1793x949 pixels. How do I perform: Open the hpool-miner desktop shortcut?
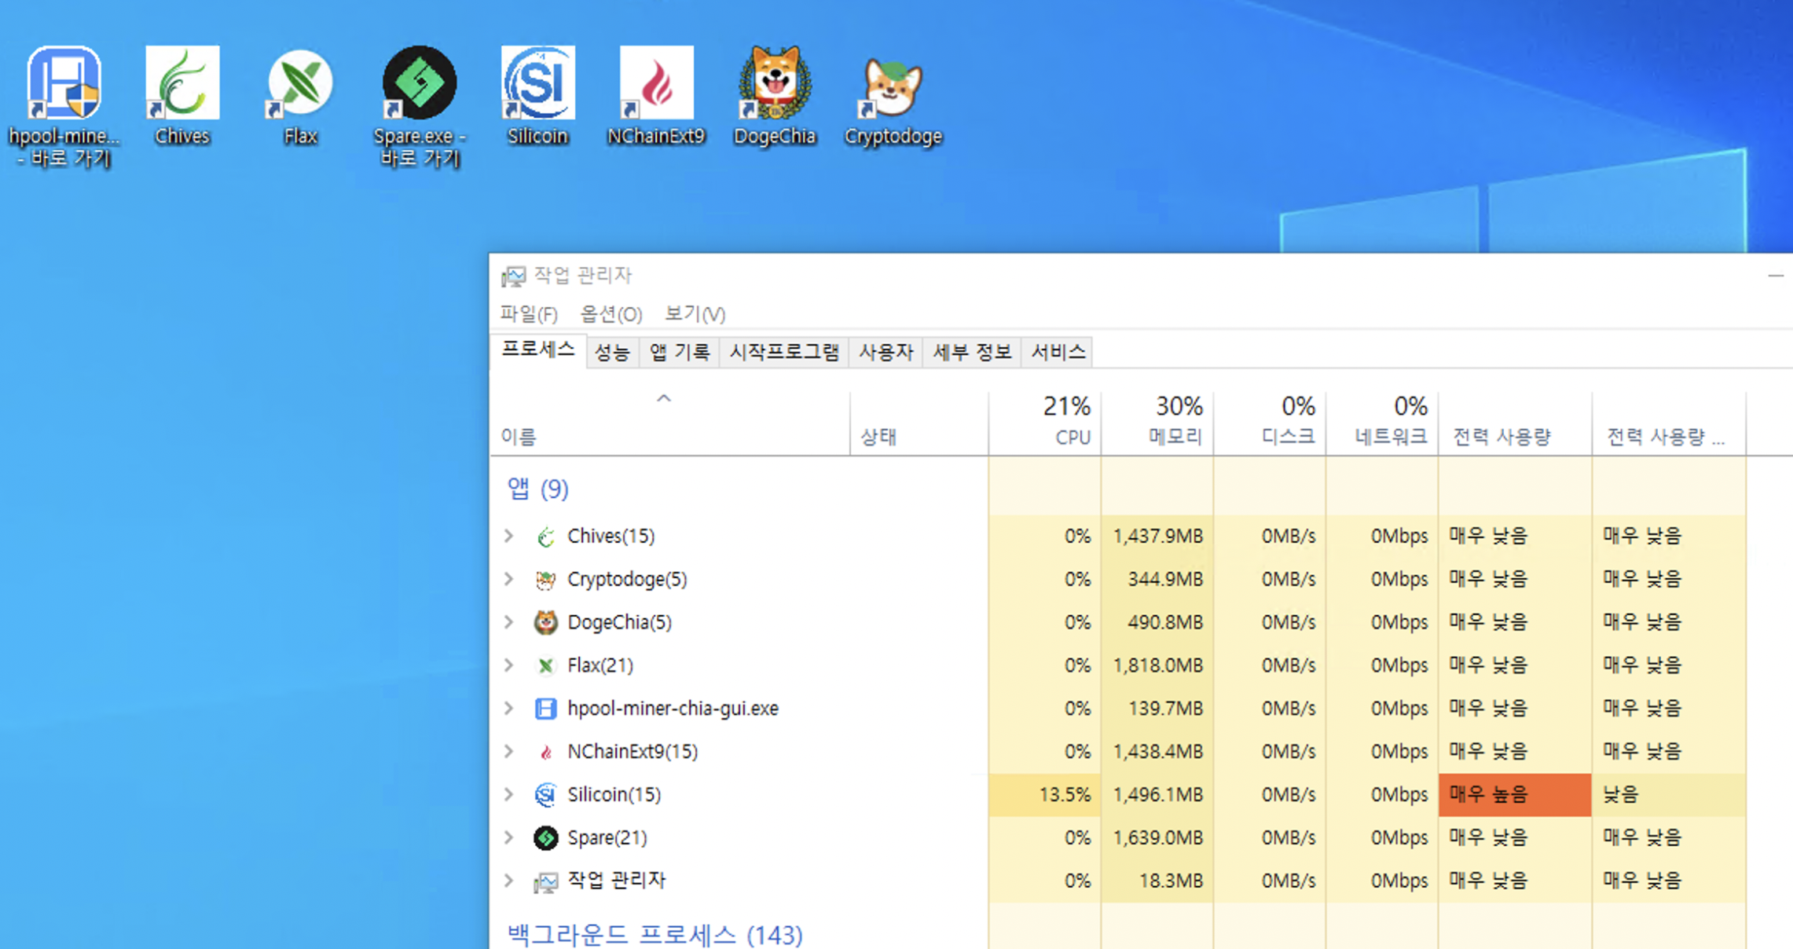coord(64,84)
